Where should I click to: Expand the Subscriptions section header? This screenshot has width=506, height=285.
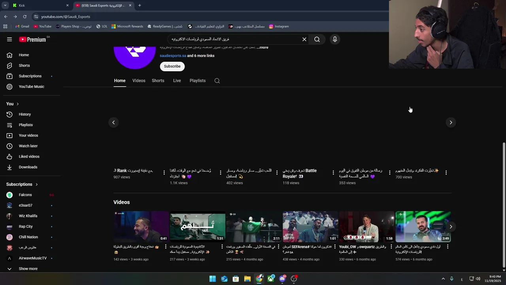point(22,184)
